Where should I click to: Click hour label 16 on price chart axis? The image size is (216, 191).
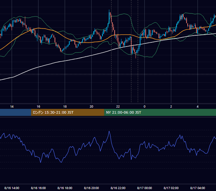[38, 107]
